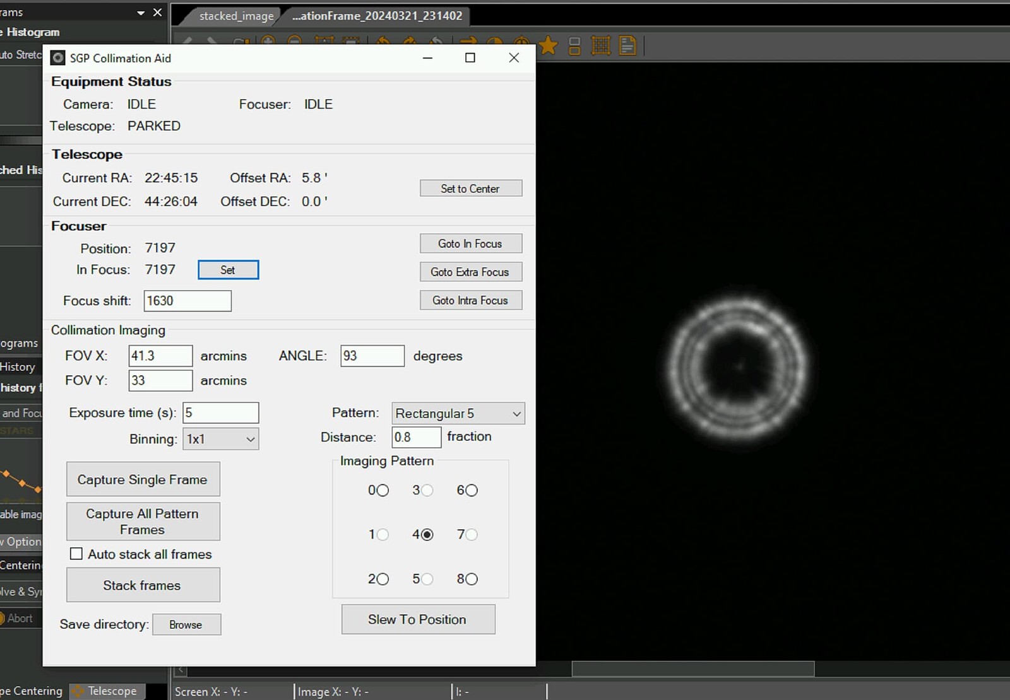
Task: Edit the Focus shift value field
Action: (187, 301)
